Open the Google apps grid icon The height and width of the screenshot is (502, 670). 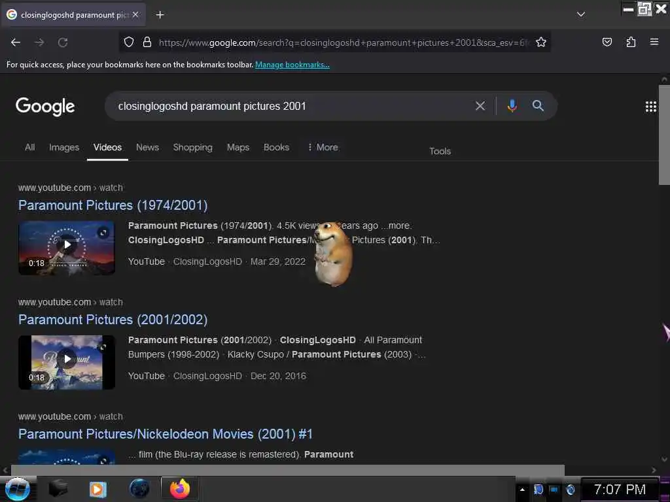pyautogui.click(x=651, y=107)
